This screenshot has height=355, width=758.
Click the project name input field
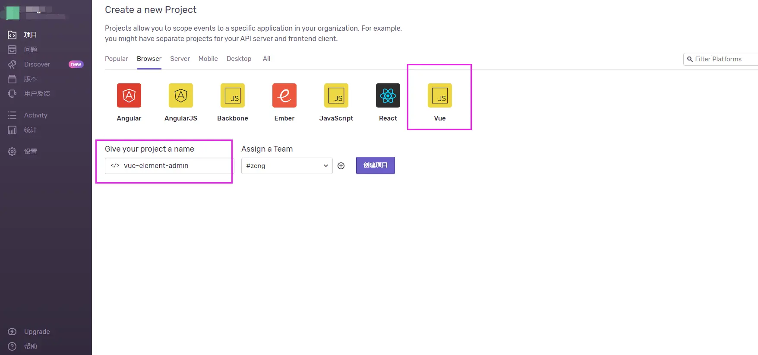(x=169, y=166)
